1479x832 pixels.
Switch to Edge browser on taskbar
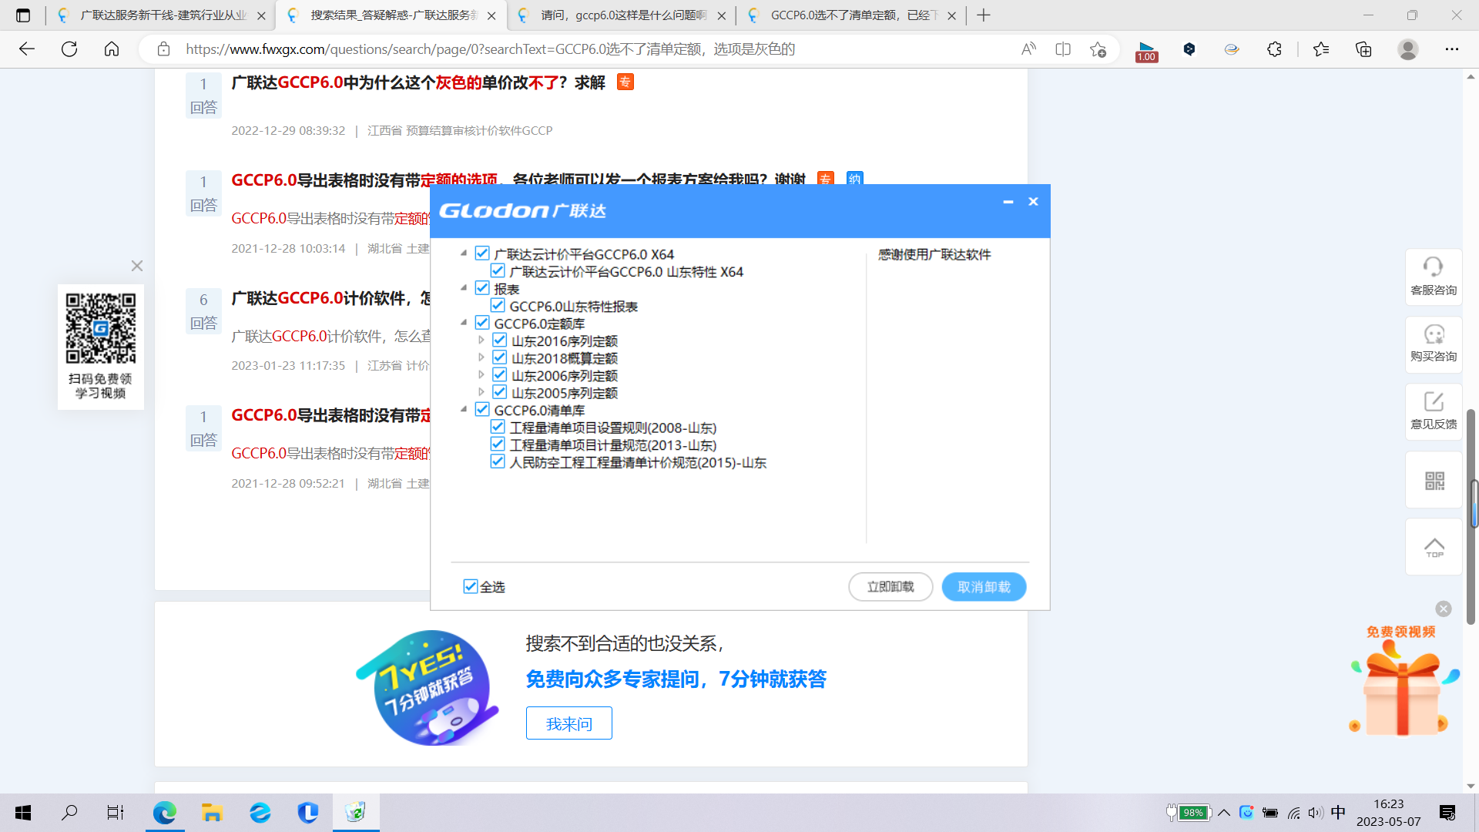(164, 813)
